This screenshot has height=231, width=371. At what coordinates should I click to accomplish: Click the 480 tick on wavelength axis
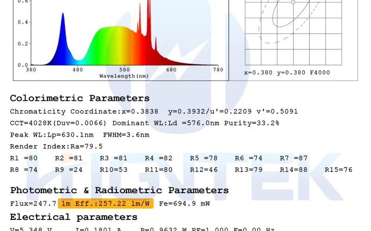click(x=77, y=70)
